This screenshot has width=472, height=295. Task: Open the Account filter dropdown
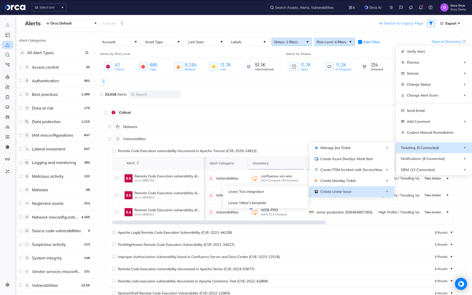tap(119, 42)
